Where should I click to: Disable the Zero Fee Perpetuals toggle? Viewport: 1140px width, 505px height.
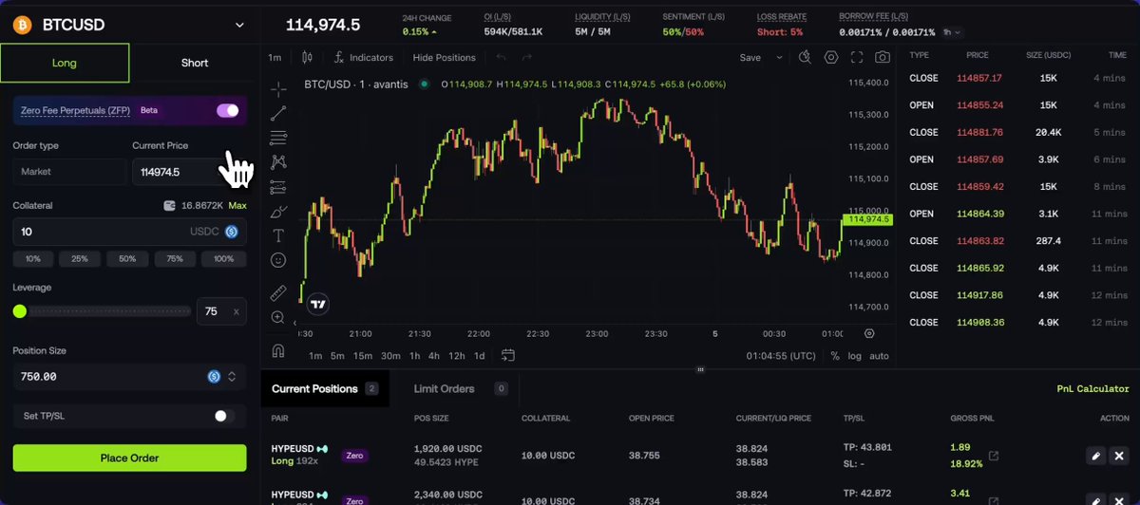[228, 110]
